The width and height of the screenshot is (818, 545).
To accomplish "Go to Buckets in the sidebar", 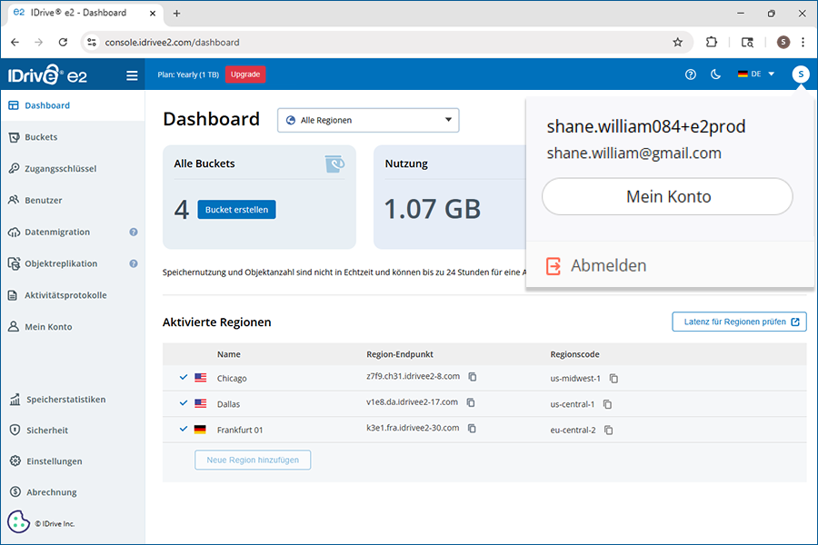I will [x=41, y=137].
